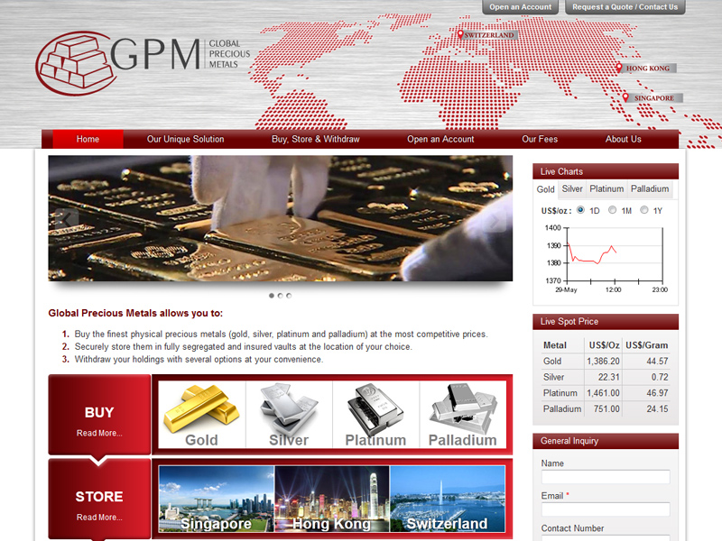
Task: Choose the Platinum bar product tile
Action: 375,414
